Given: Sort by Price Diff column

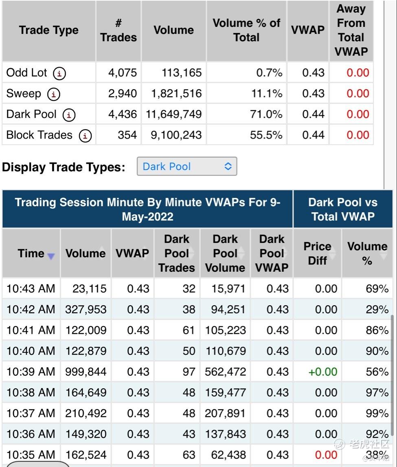Looking at the screenshot, I should coord(318,253).
